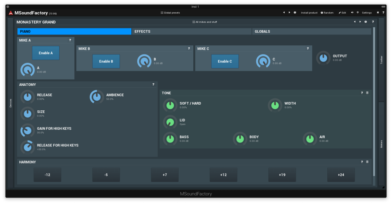Image resolution: width=392 pixels, height=204 pixels.
Task: Expand the Devices side panel
Action: (10, 103)
